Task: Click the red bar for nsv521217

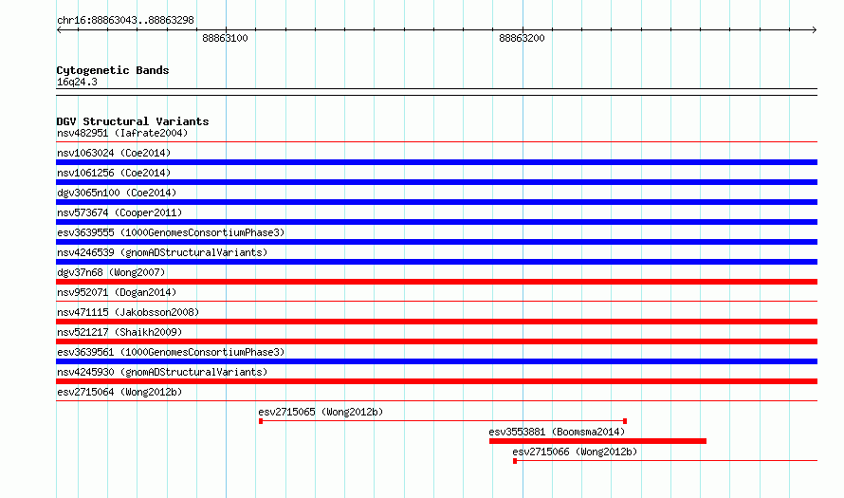Action: [x=436, y=341]
